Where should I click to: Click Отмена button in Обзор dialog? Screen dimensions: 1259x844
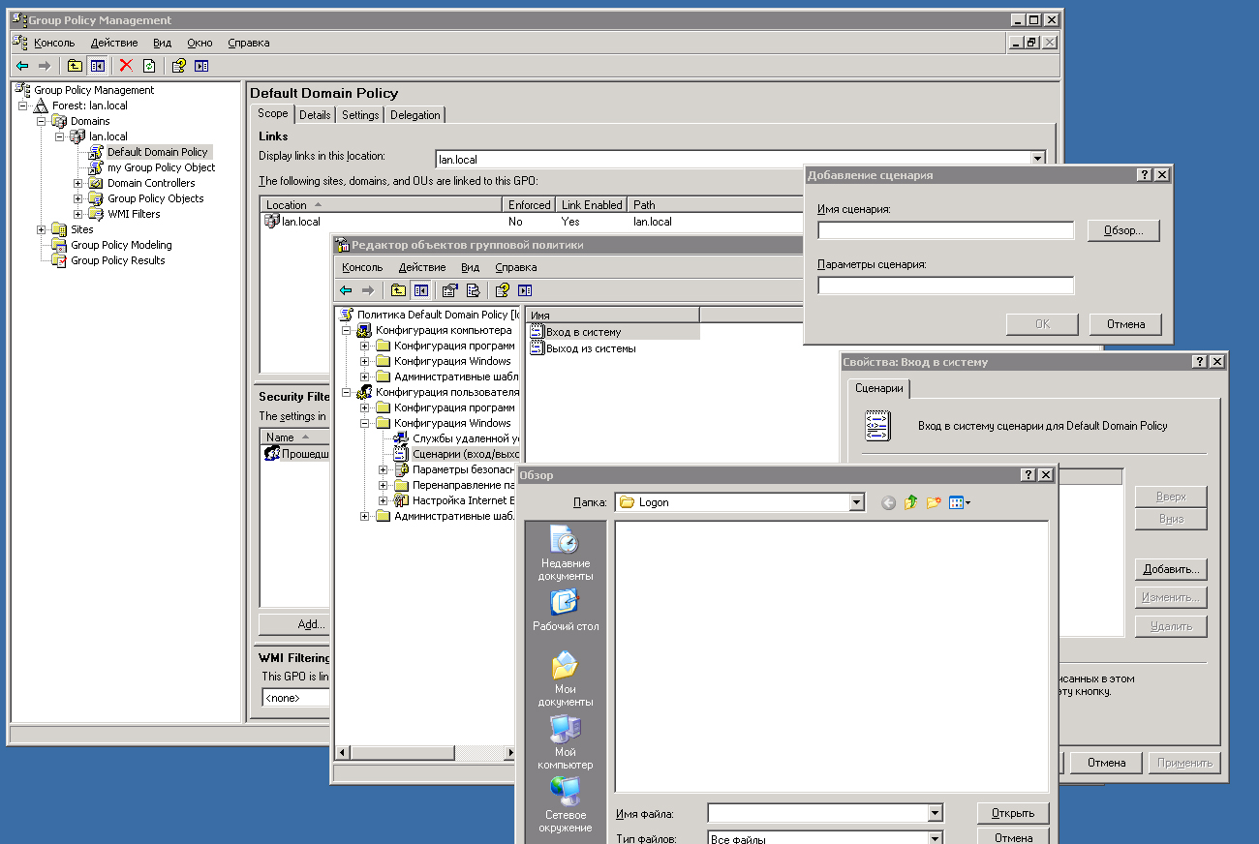(1013, 837)
